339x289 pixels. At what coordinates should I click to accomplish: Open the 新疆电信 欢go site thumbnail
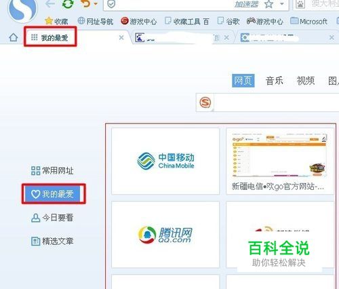click(x=280, y=161)
